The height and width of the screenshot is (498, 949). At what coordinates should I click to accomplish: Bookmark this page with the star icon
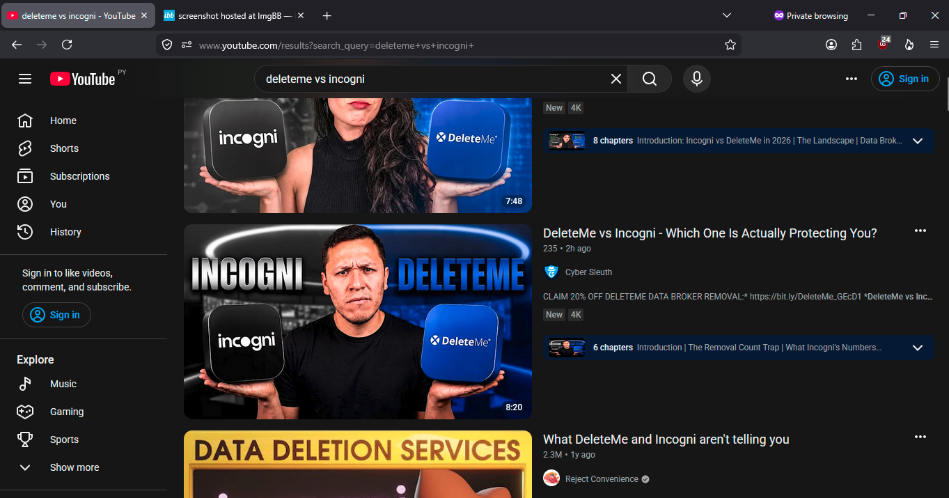click(x=730, y=45)
